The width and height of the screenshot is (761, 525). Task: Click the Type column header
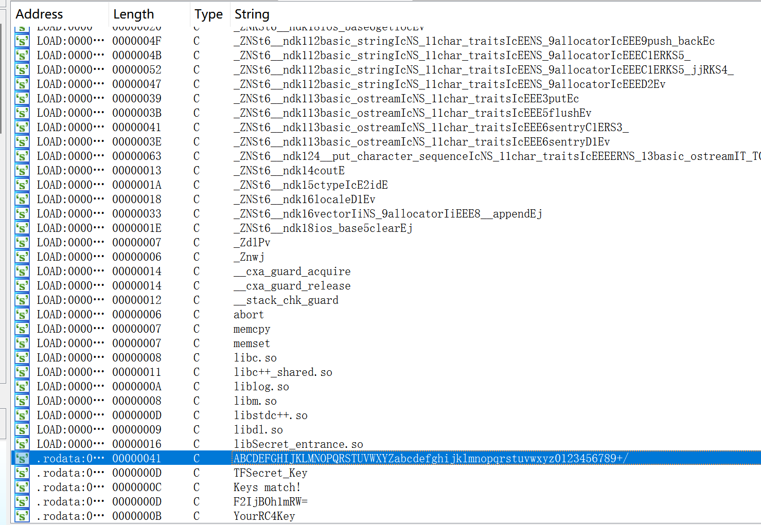208,14
